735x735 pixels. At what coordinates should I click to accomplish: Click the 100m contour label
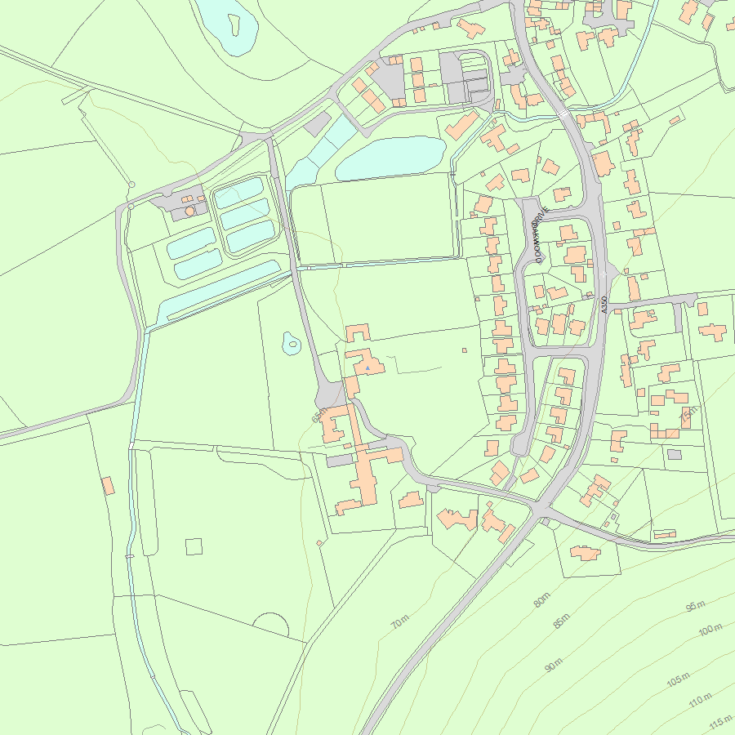tap(710, 630)
